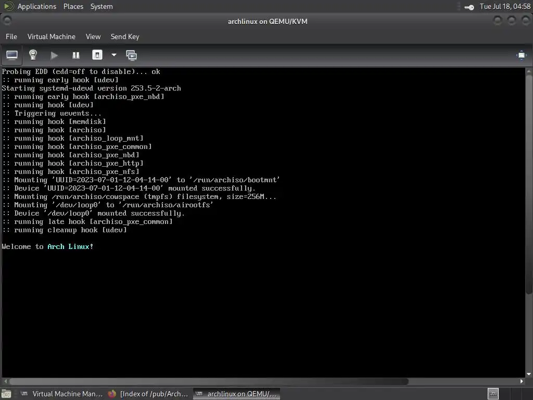Click scroll down arrow on vertical scrollbar

tap(529, 374)
